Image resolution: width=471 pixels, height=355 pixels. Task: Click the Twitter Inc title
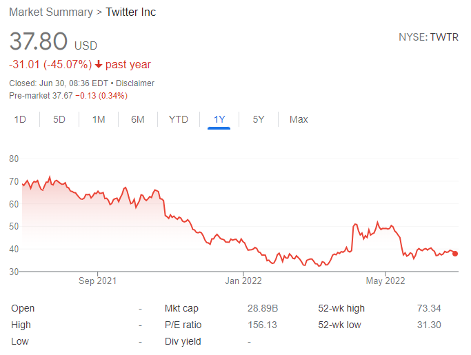131,12
